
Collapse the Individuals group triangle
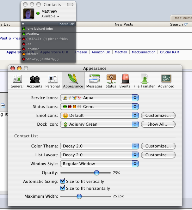pos(23,24)
